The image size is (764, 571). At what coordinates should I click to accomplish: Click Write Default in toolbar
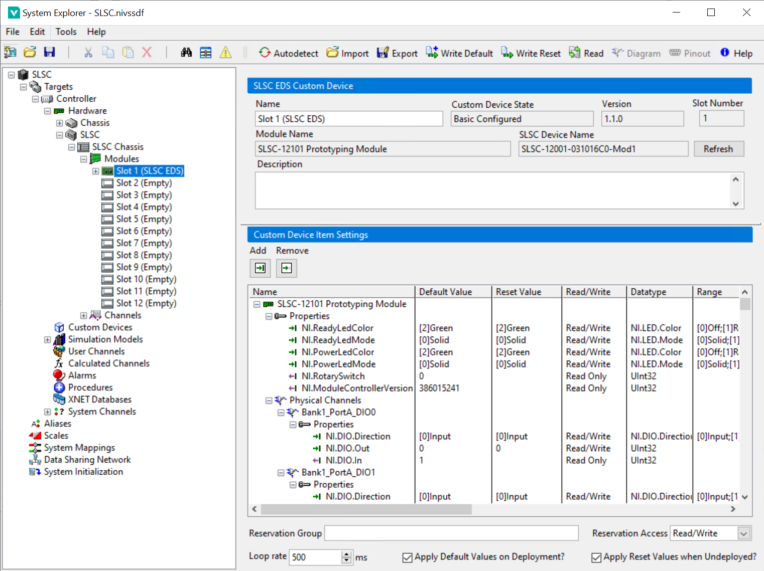pyautogui.click(x=459, y=53)
